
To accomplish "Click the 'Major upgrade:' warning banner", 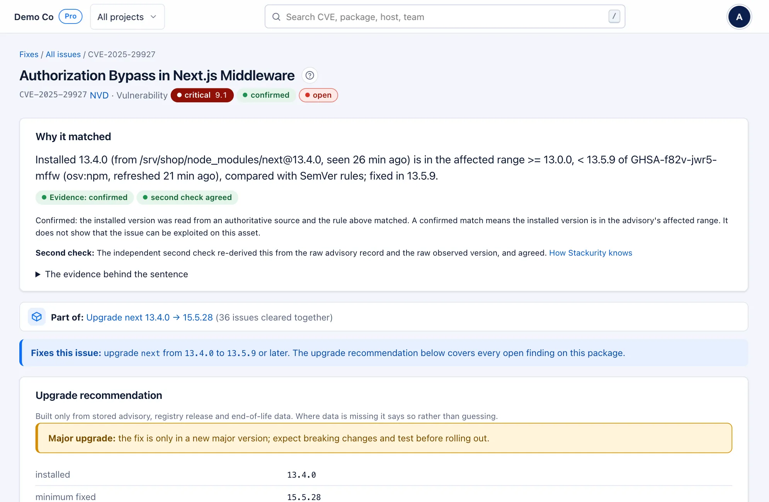I will [384, 438].
